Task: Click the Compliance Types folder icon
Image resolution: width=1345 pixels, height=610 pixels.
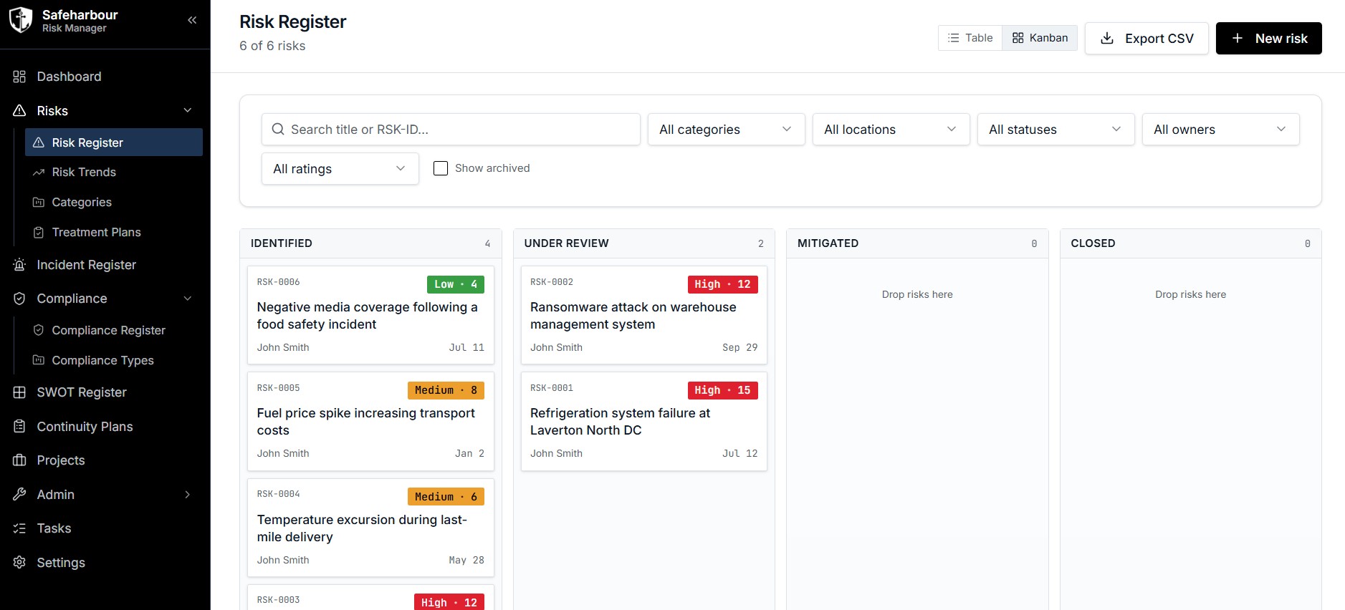Action: point(39,360)
